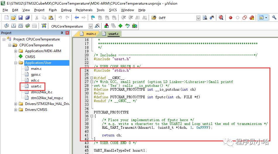Select adc.c in the project tree
The height and width of the screenshot is (154, 278).
(35, 80)
